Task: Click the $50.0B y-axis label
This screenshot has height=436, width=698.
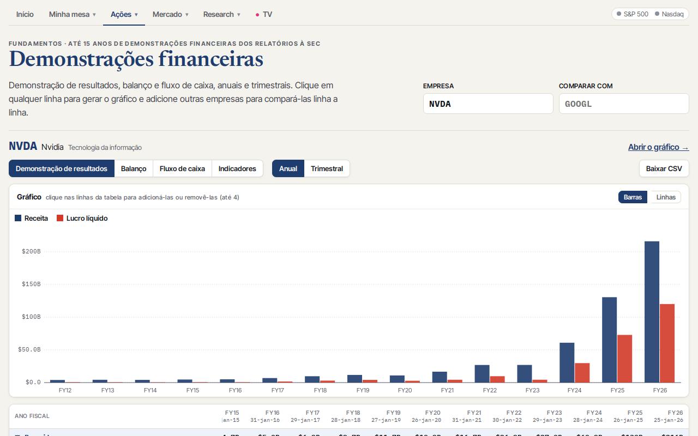Action: 29,349
